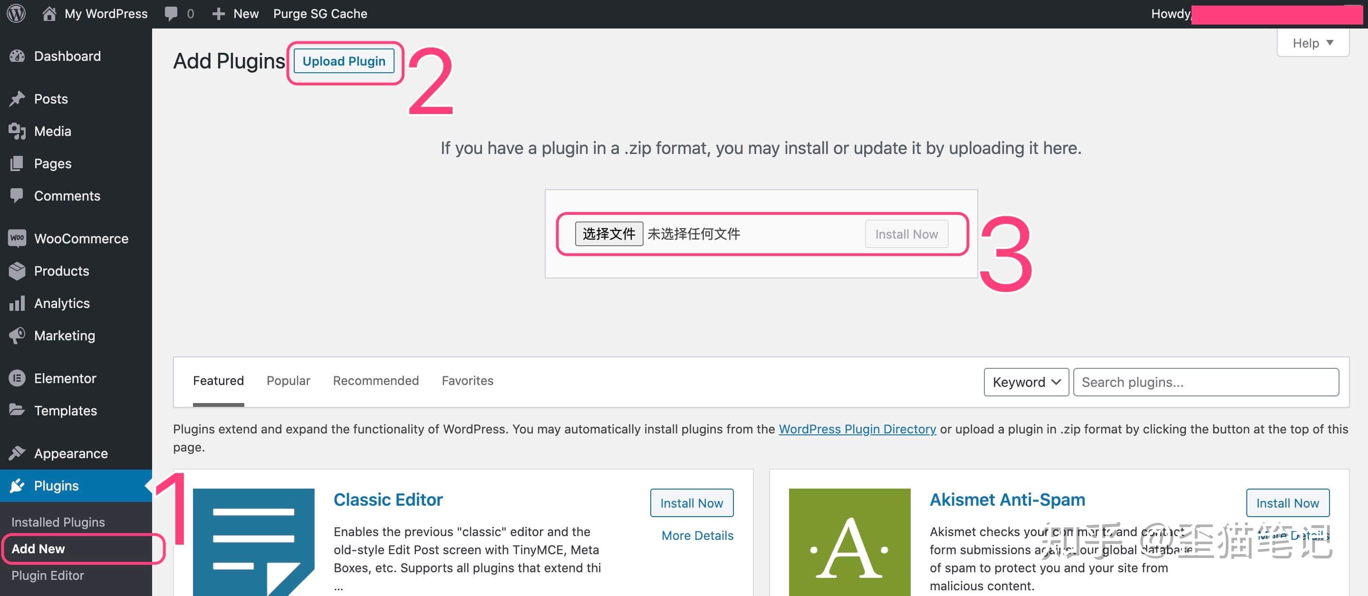1368x596 pixels.
Task: Select Add New under Plugins
Action: (x=38, y=549)
